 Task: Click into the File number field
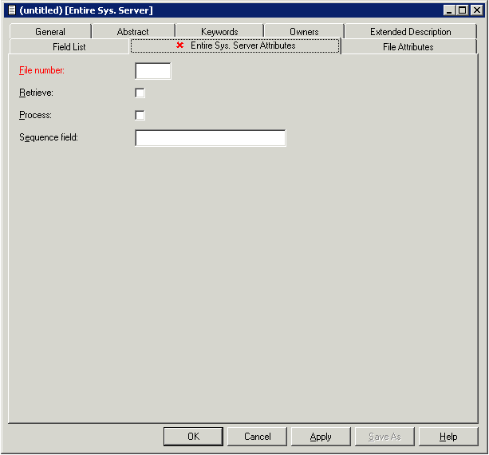point(153,71)
